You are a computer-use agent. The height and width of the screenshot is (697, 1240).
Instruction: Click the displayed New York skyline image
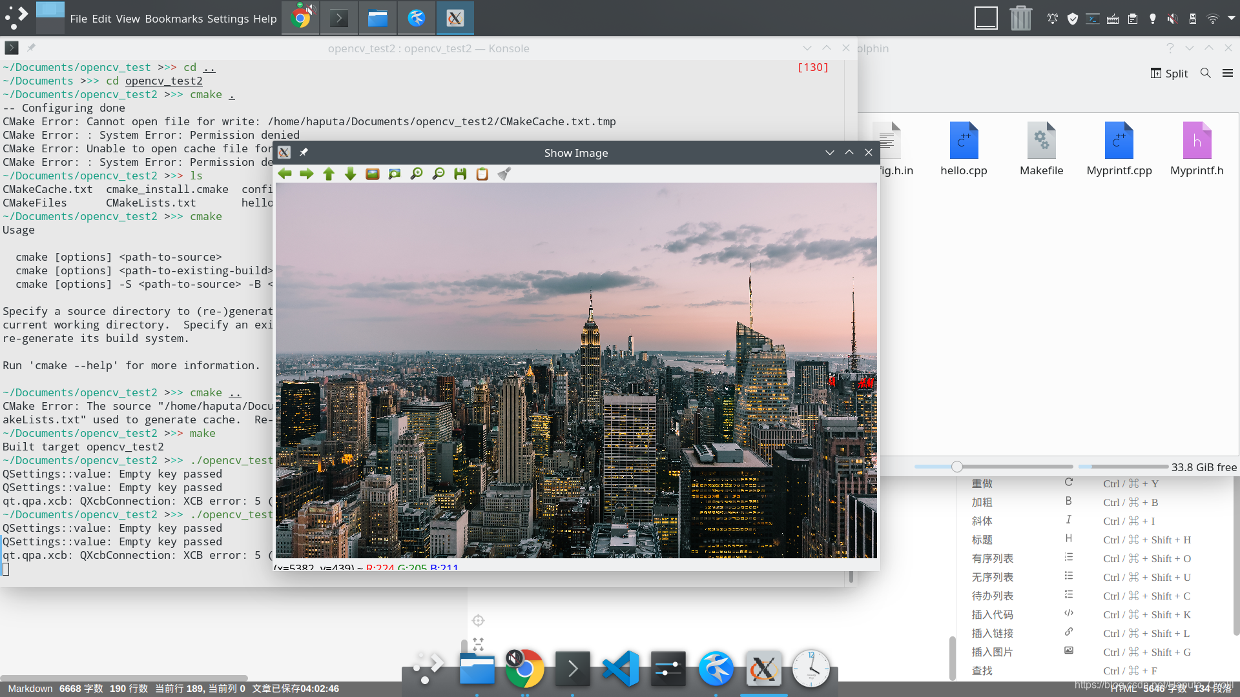[x=576, y=370]
